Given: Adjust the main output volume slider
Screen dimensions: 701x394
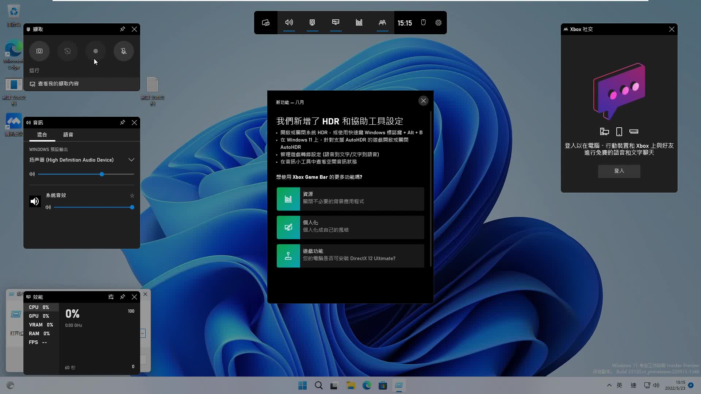Looking at the screenshot, I should (86, 174).
